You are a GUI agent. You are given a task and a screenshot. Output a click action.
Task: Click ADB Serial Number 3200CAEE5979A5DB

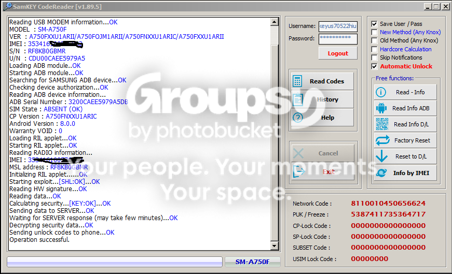point(98,102)
